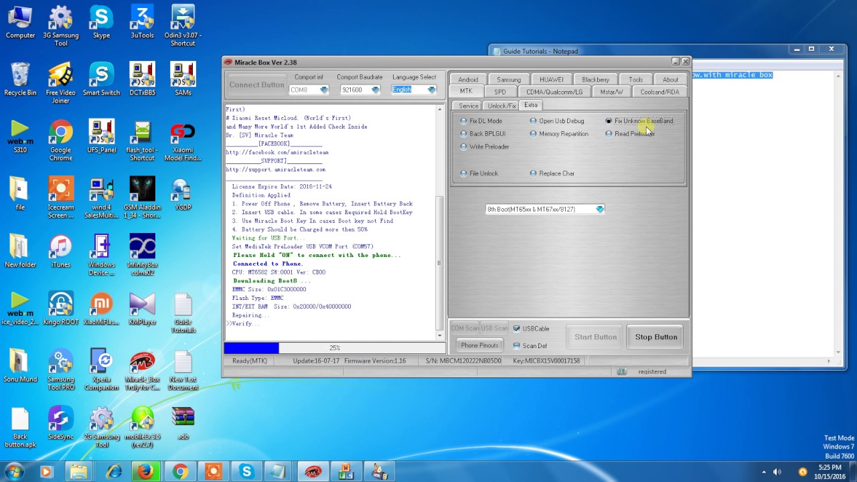This screenshot has width=857, height=482.
Task: Click the 25% progress bar
Action: [335, 348]
